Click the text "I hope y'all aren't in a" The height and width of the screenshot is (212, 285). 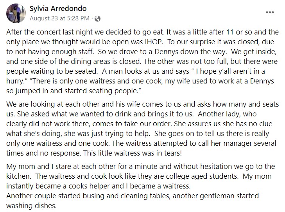tap(230, 71)
